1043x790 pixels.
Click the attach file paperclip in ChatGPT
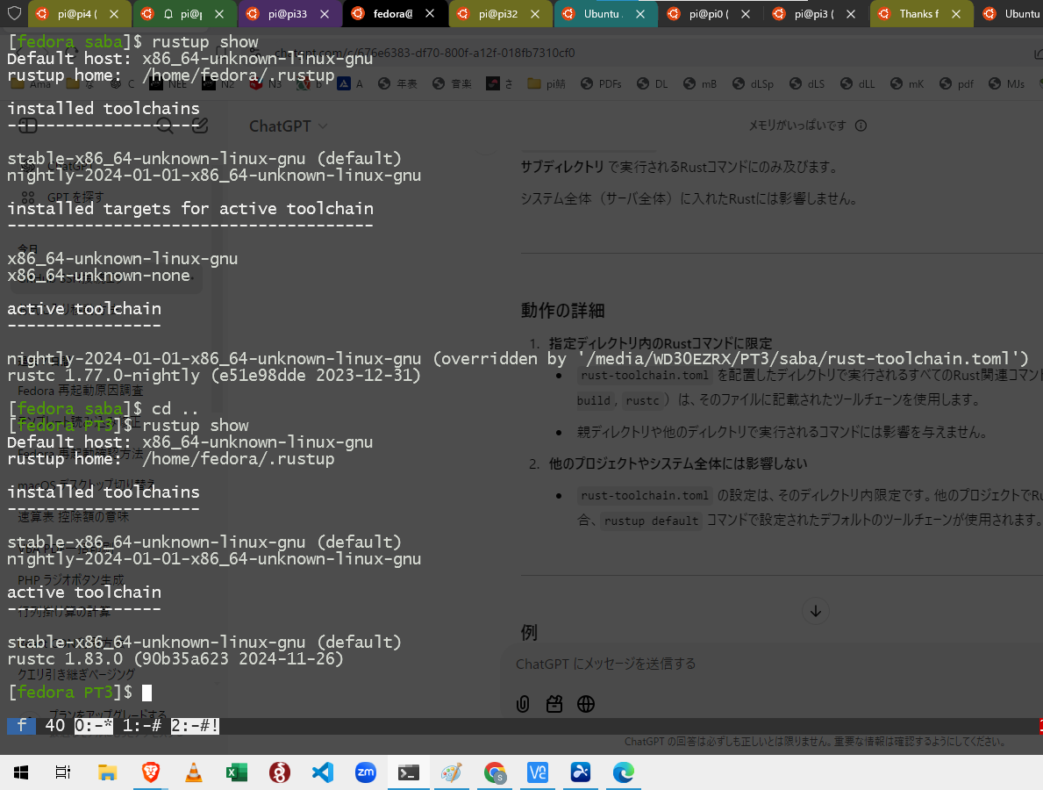tap(523, 703)
